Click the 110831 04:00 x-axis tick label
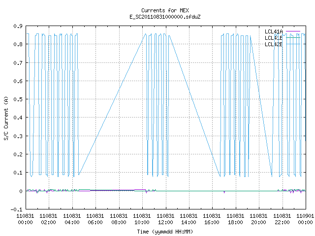 pos(72,219)
